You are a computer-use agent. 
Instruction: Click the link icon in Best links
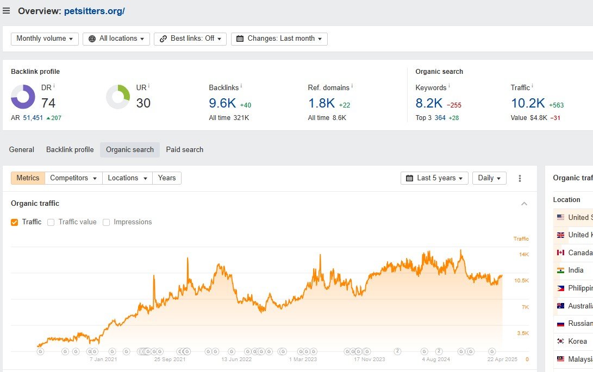click(163, 39)
